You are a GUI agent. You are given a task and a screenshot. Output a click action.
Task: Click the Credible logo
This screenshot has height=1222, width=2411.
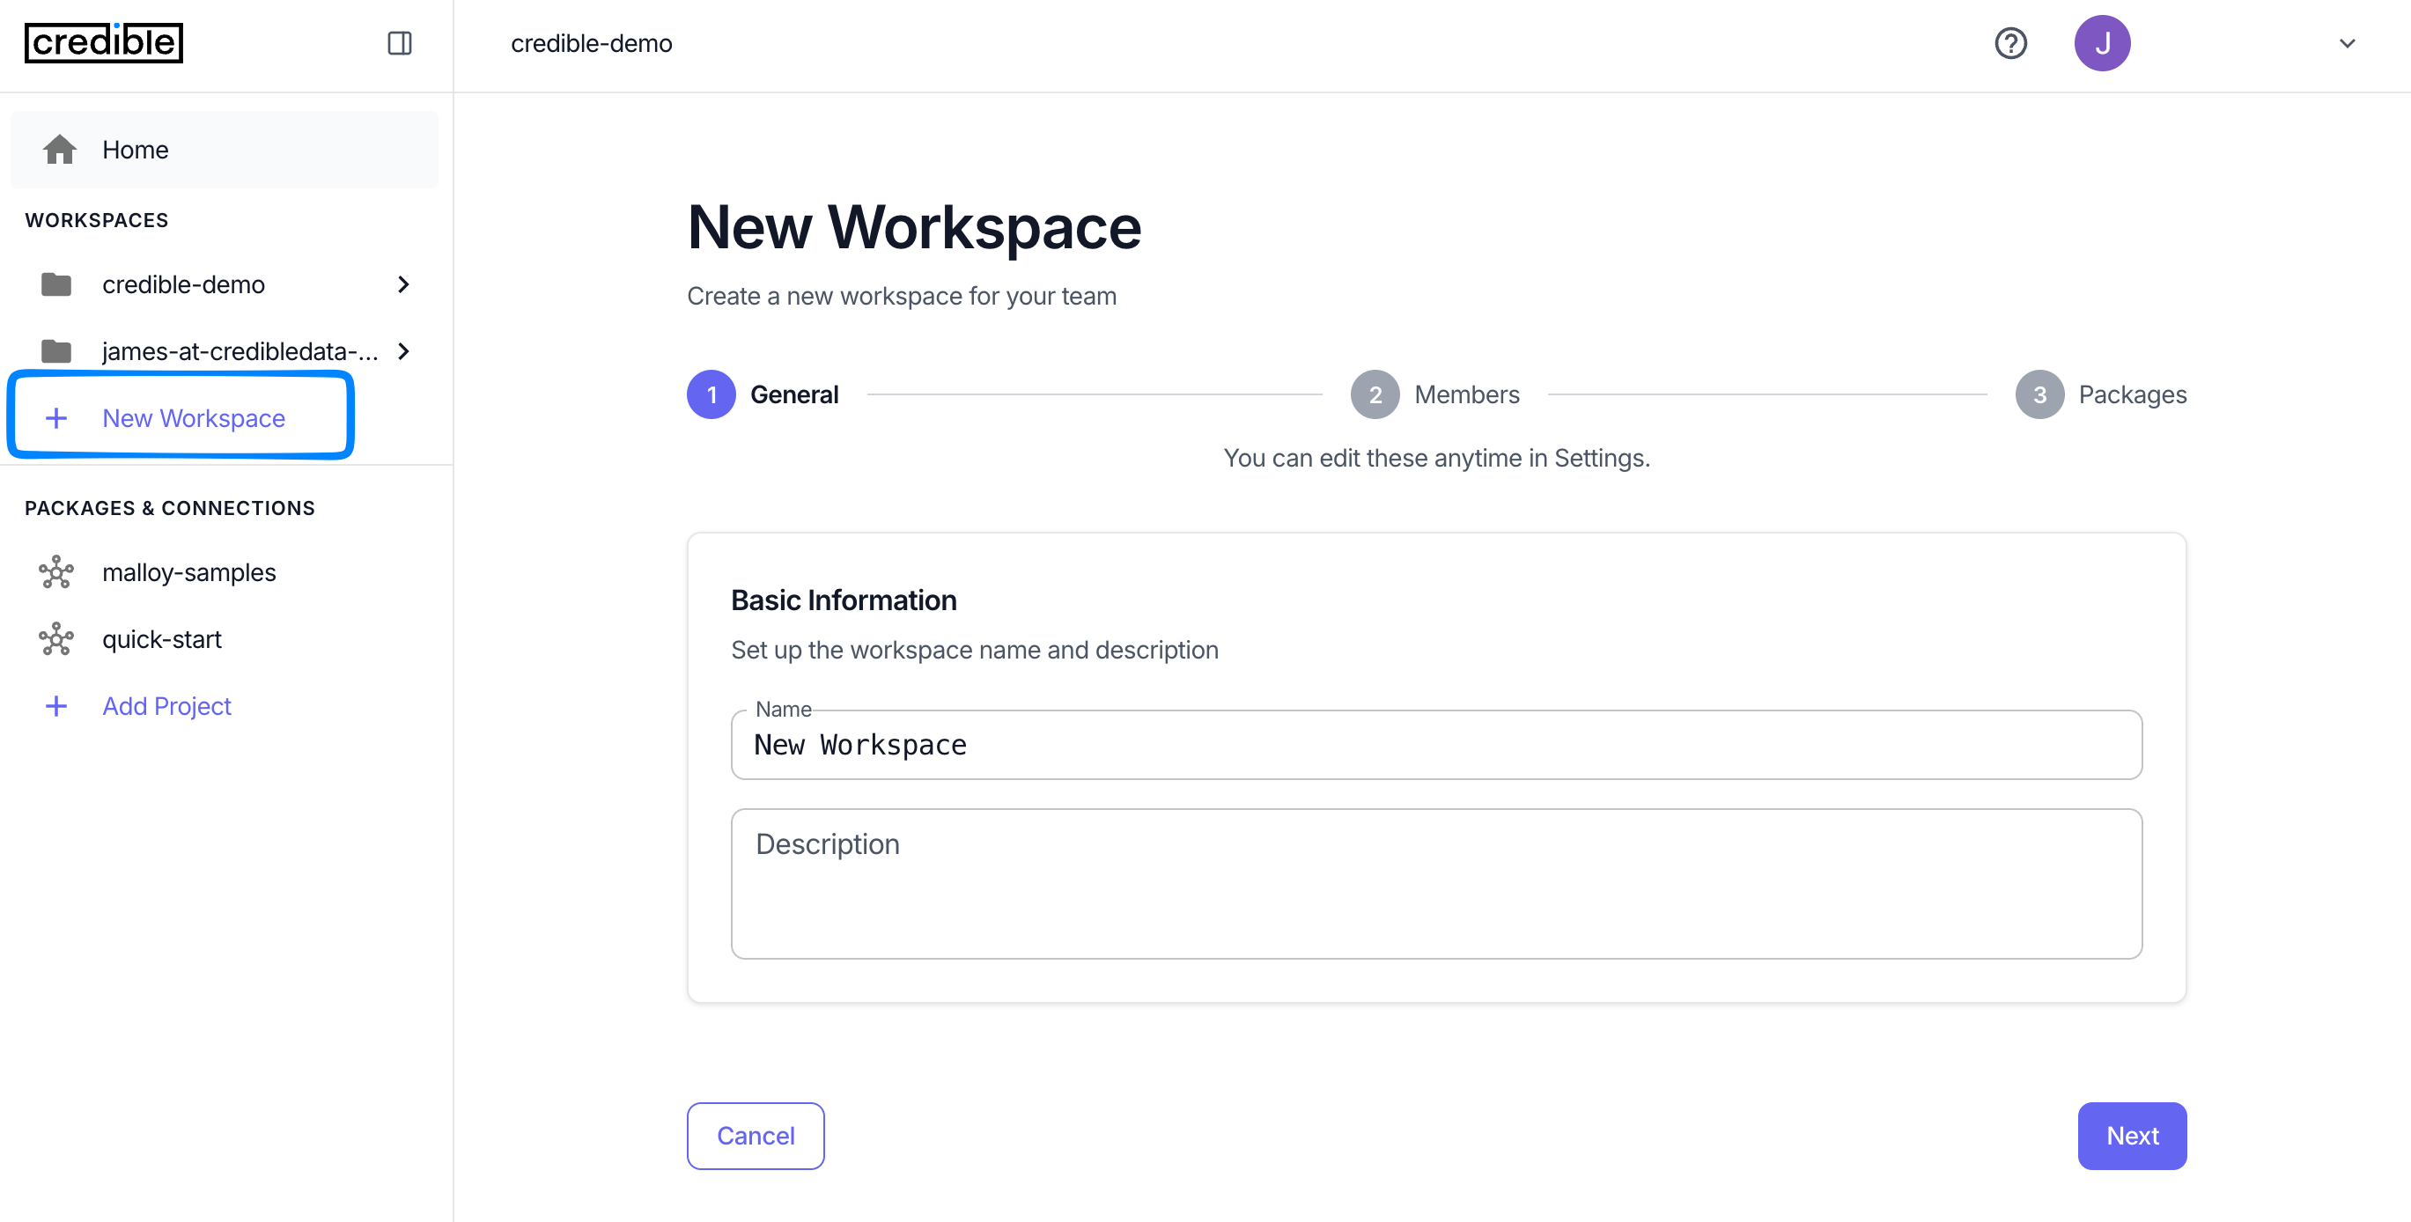pyautogui.click(x=103, y=42)
